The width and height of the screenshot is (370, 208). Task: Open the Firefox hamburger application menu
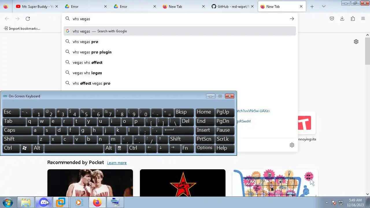coord(363,19)
